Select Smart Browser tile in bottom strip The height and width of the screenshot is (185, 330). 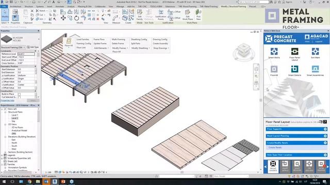click(297, 166)
